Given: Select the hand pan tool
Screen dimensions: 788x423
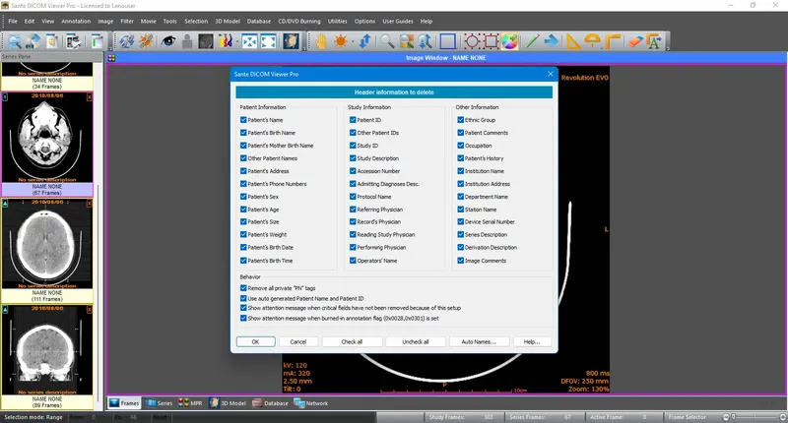Looking at the screenshot, I should pyautogui.click(x=321, y=41).
